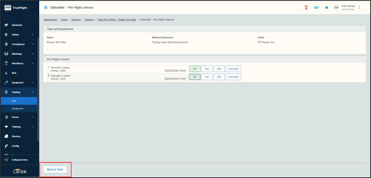
Task: Expand the Compliance submenu arrow
Action: [x=33, y=44]
